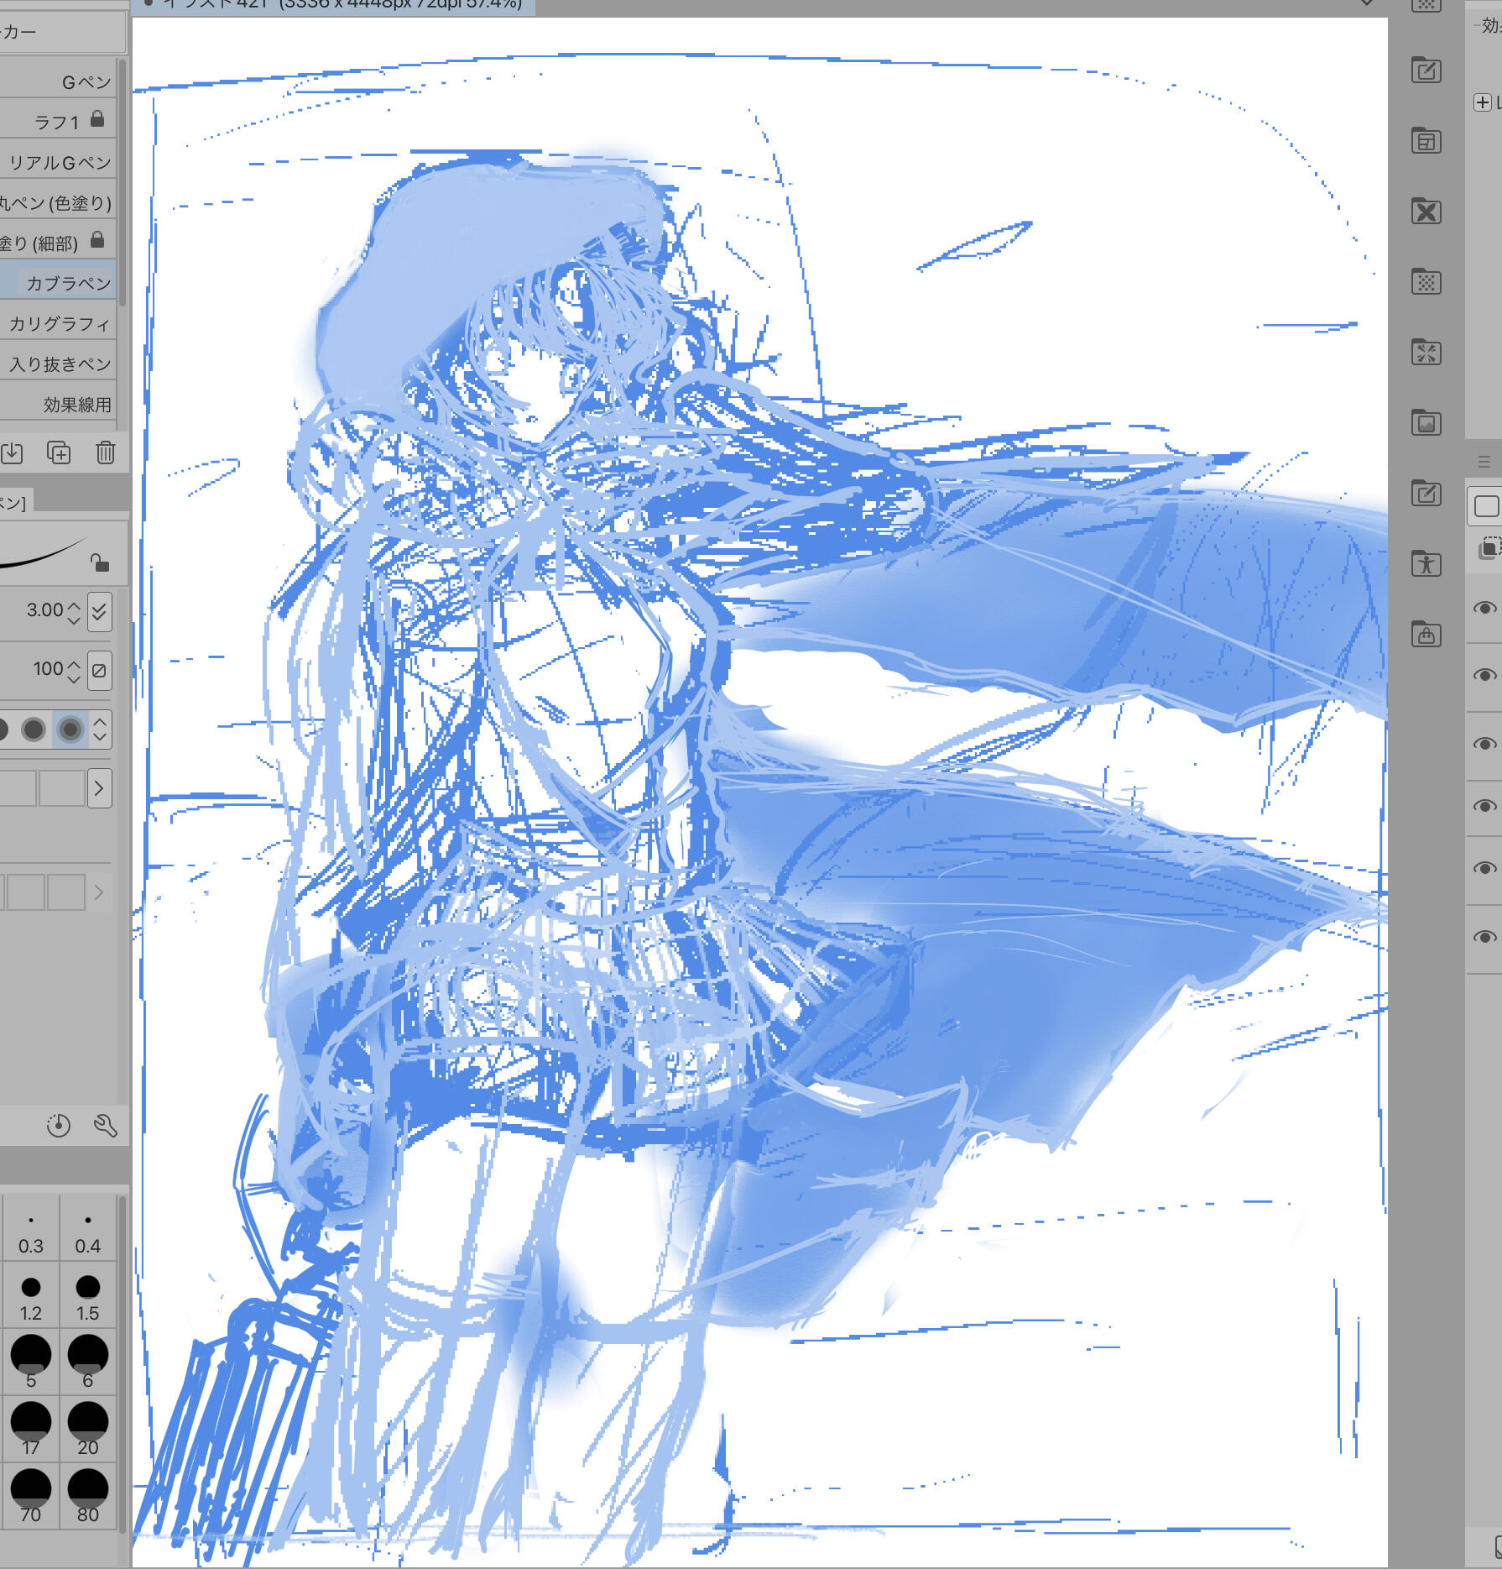The height and width of the screenshot is (1569, 1502).
Task: Click the duplicate sub tool icon
Action: click(59, 452)
